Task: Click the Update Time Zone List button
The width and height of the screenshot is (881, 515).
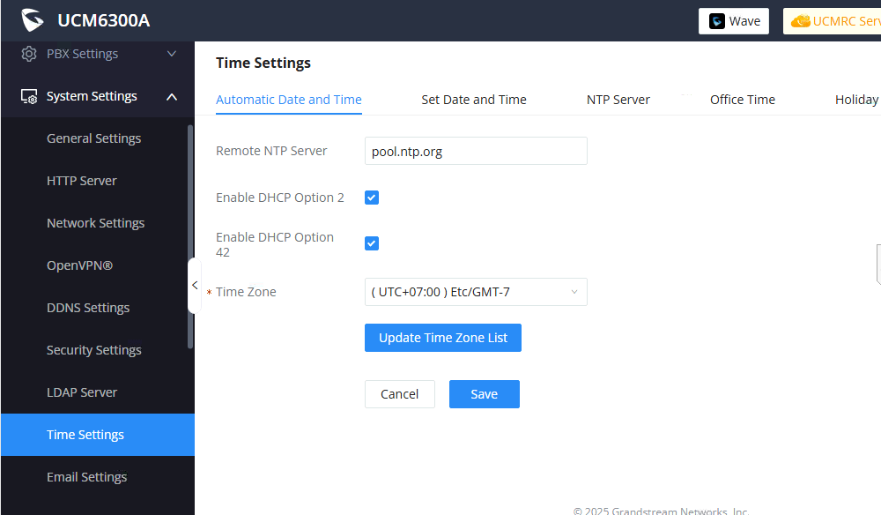Action: 442,338
